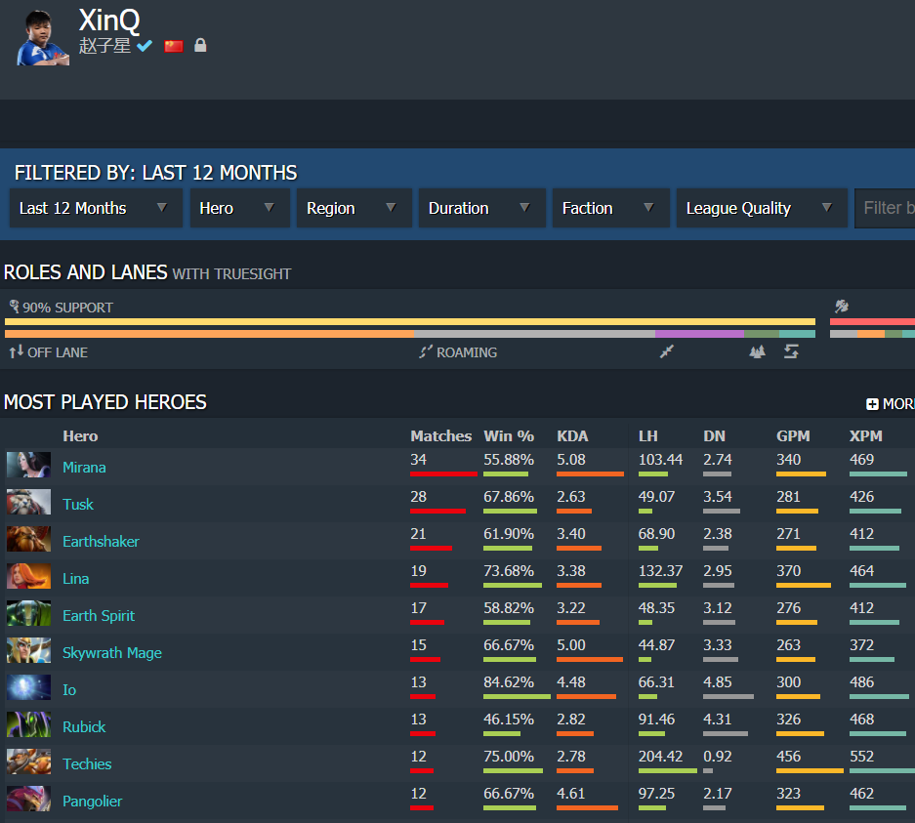Click the purple segment of the lane bar
This screenshot has width=915, height=823.
click(x=699, y=334)
